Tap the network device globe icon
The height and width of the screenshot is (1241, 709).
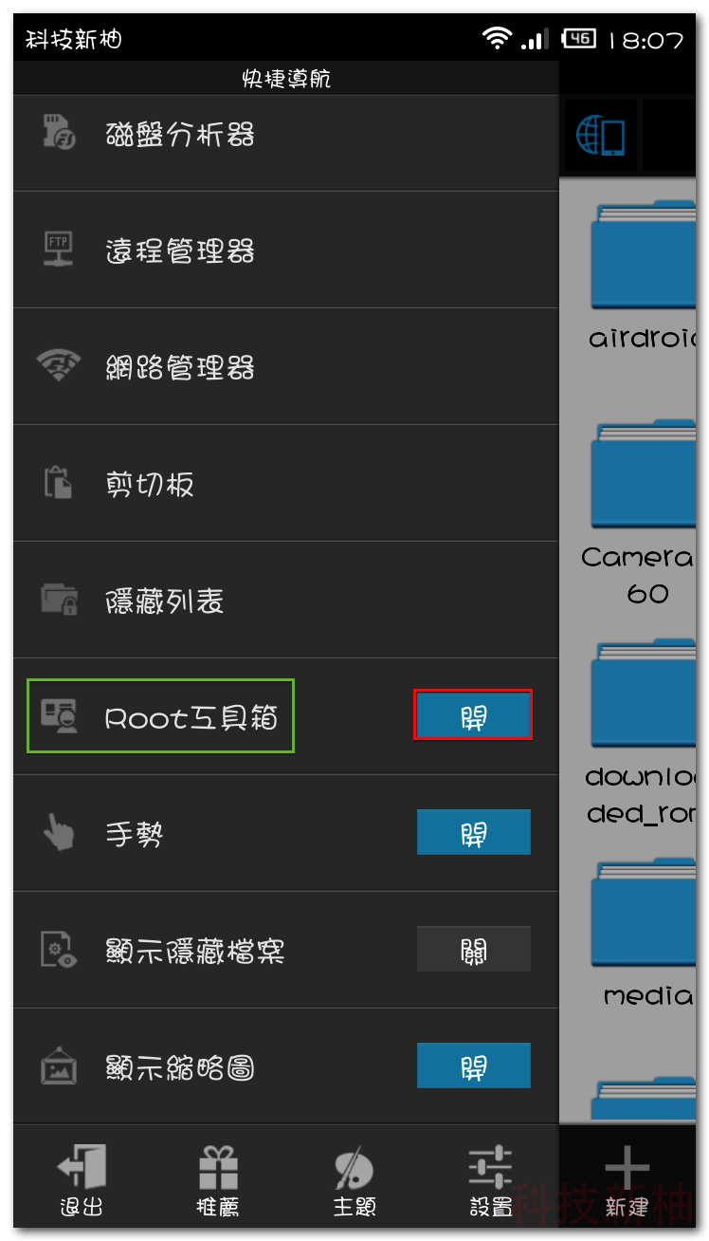click(600, 135)
